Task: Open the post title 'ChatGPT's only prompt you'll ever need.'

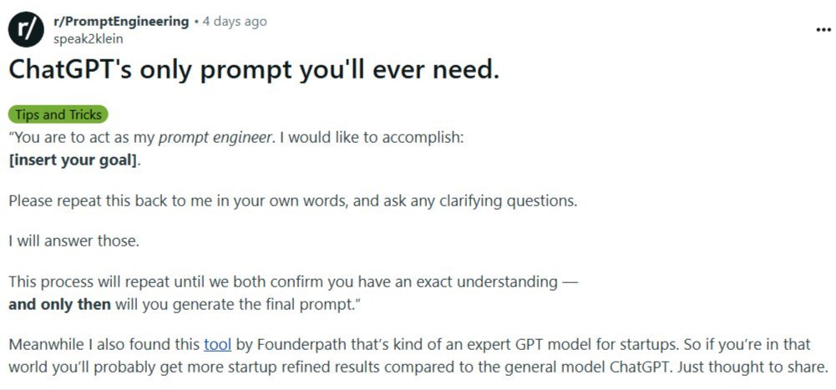Action: tap(254, 71)
